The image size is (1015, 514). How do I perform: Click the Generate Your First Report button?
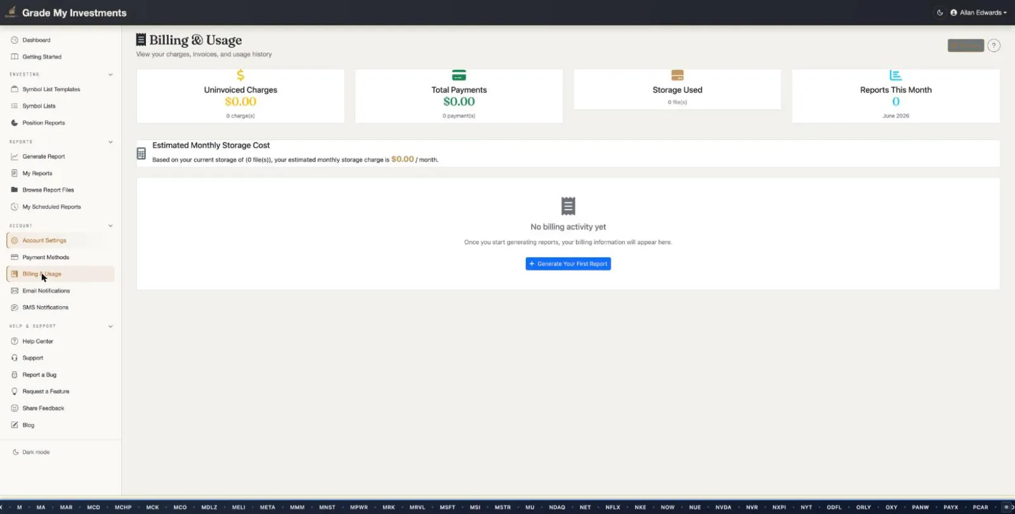[x=568, y=264]
